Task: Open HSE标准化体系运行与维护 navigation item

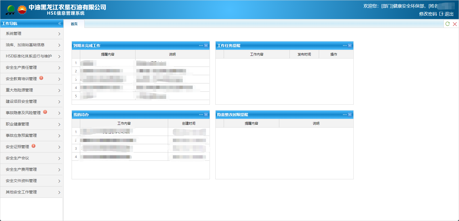Action: [31, 56]
